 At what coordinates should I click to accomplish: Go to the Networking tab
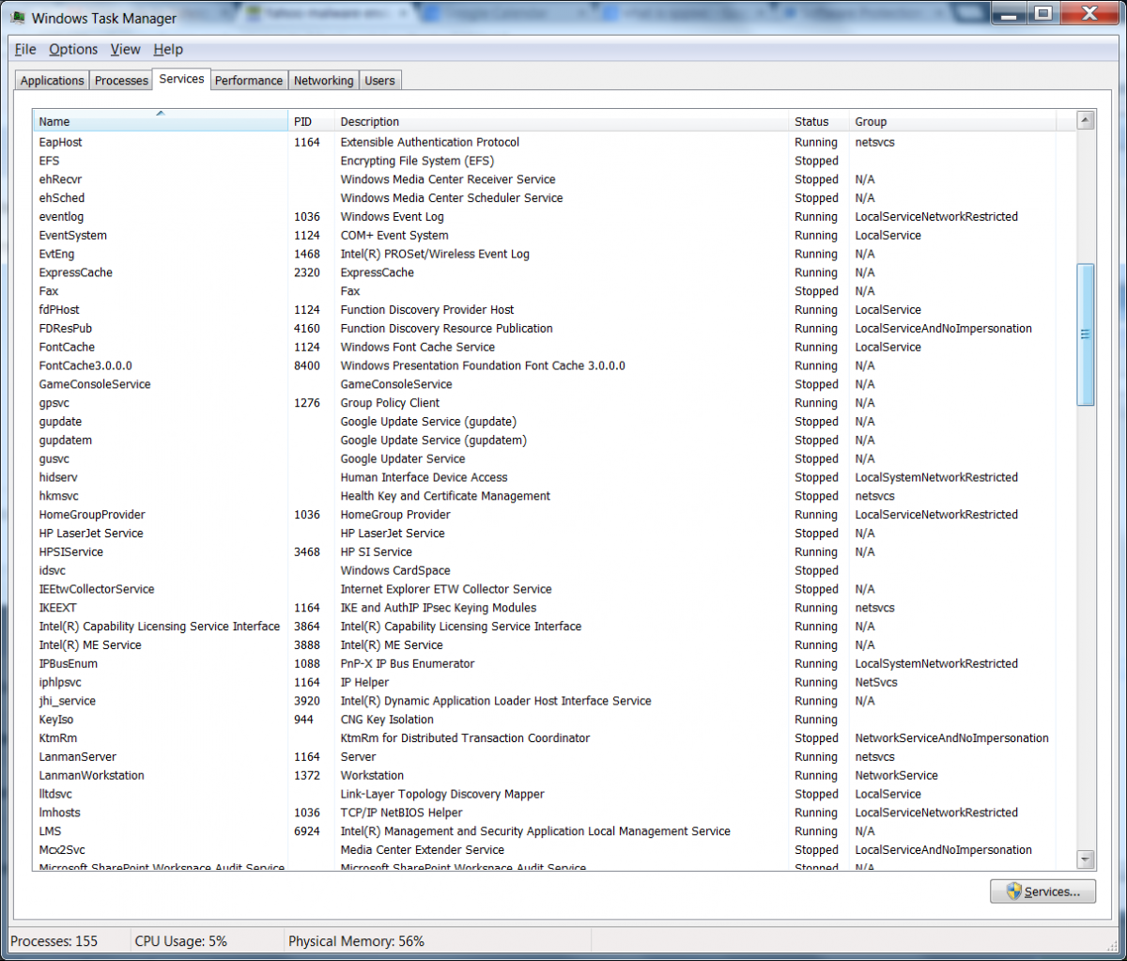click(324, 81)
